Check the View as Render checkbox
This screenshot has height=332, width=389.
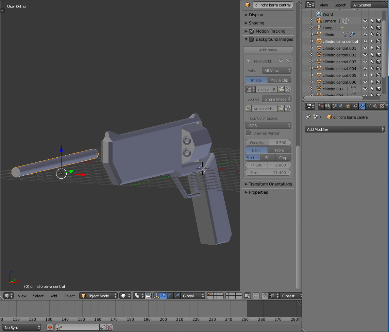[x=248, y=133]
